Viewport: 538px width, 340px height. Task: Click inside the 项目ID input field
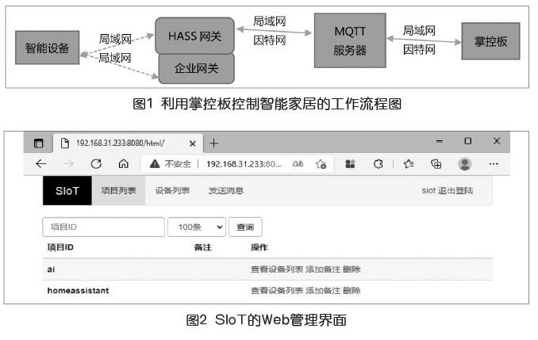103,227
